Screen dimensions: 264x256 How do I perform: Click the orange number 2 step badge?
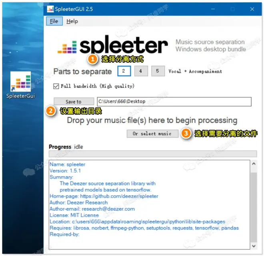[51, 111]
